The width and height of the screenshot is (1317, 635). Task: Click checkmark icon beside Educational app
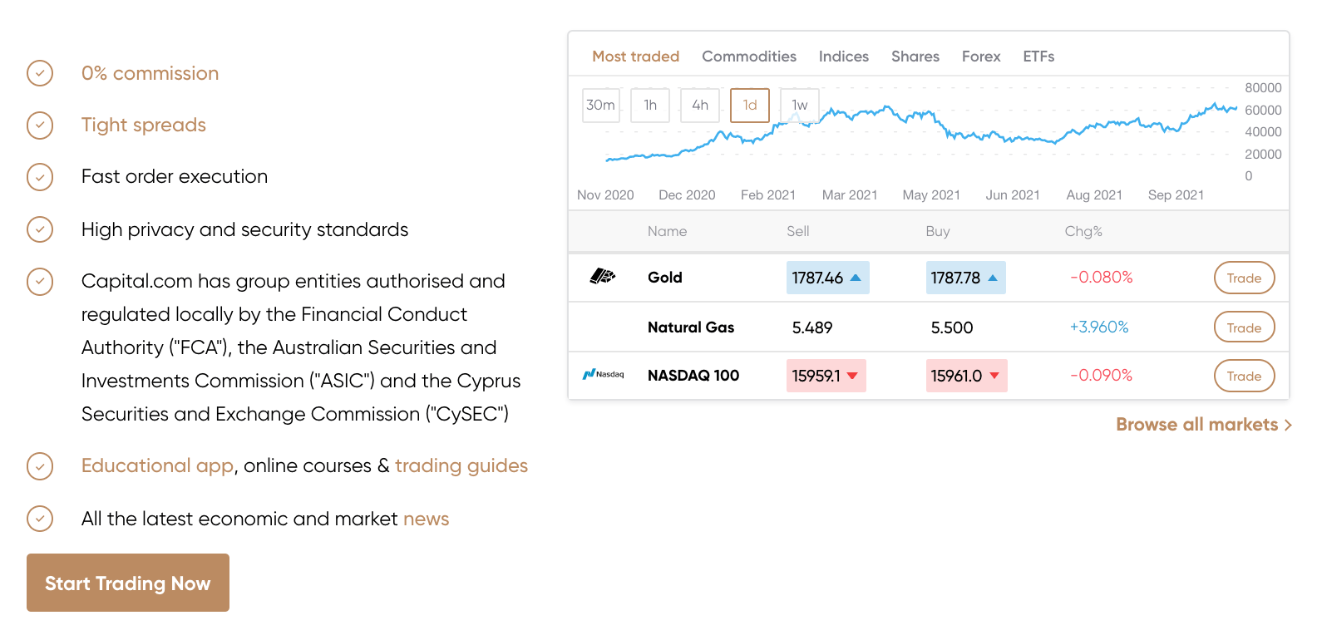(40, 465)
